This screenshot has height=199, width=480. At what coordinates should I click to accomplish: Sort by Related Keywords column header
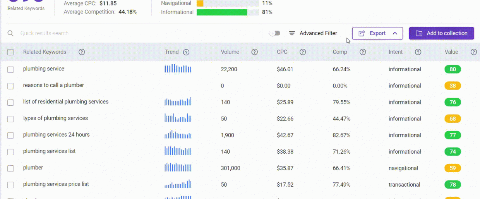click(45, 52)
